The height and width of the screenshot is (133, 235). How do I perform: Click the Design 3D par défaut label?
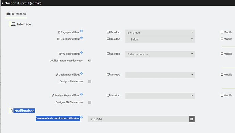click(x=67, y=95)
